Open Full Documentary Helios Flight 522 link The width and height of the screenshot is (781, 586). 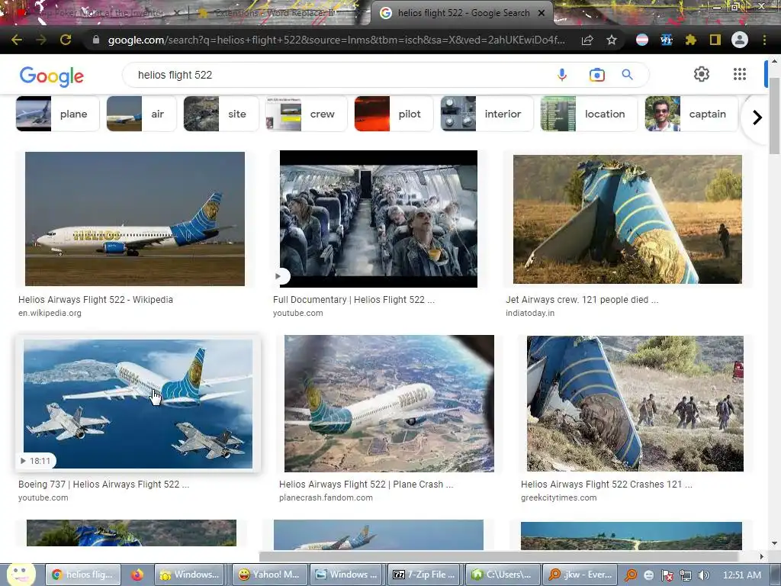[x=354, y=299]
